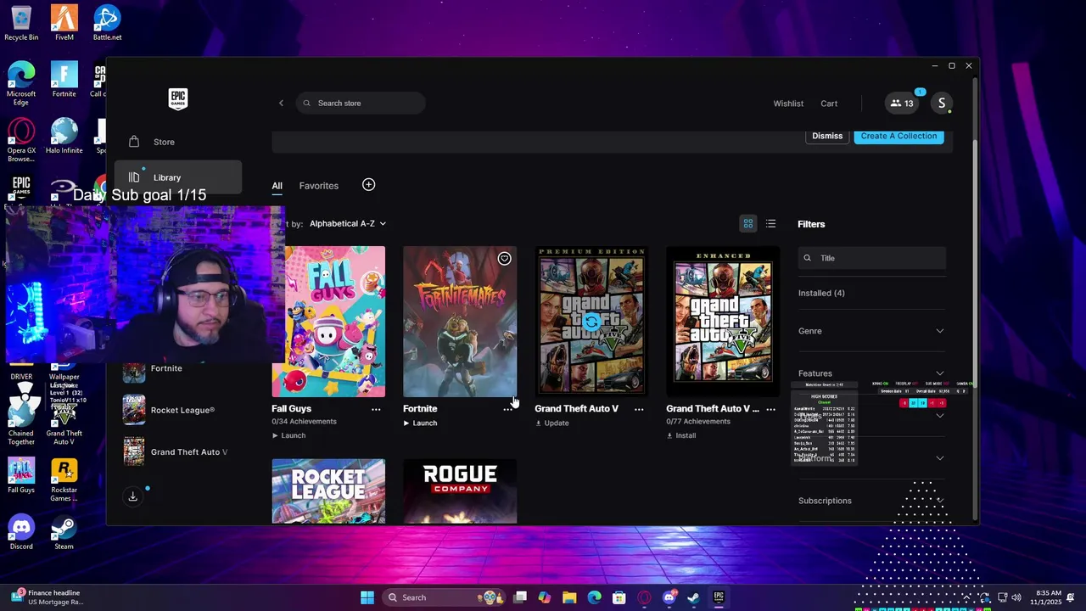Screen dimensions: 1086x611
Task: Open the Library section in the sidebar
Action: 177,177
